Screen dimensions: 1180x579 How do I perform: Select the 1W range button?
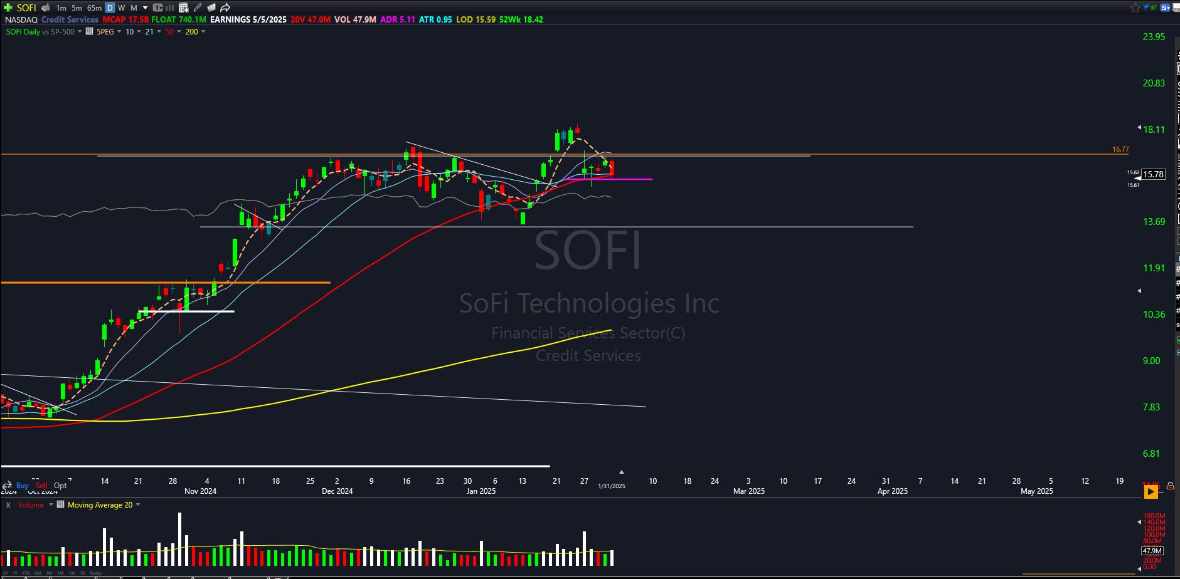pos(72,573)
